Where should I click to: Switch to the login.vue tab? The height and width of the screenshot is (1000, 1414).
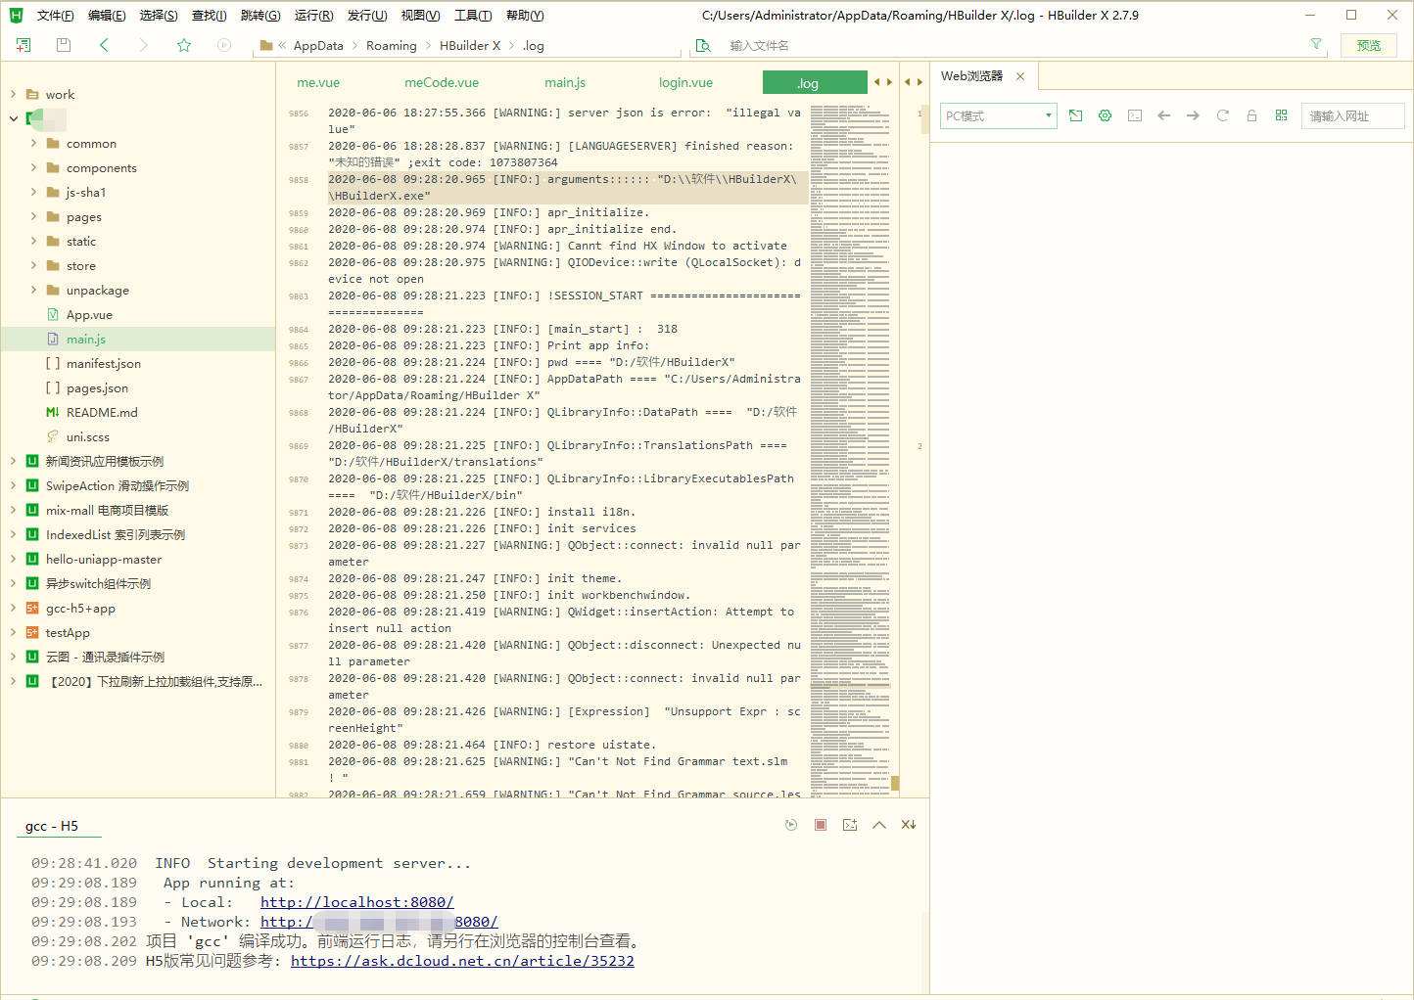(685, 83)
